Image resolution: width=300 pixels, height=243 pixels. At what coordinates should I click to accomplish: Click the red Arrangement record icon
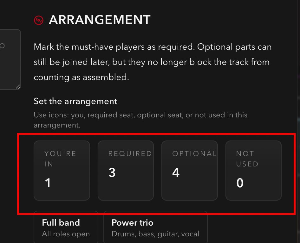(x=39, y=20)
